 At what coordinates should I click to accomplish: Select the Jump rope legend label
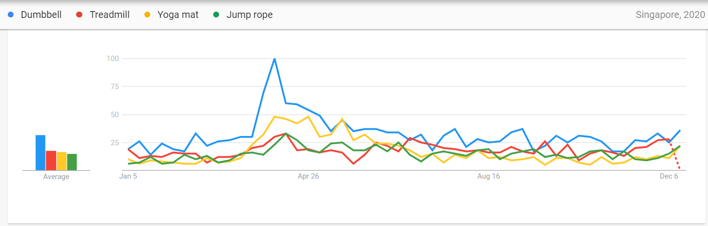click(250, 15)
